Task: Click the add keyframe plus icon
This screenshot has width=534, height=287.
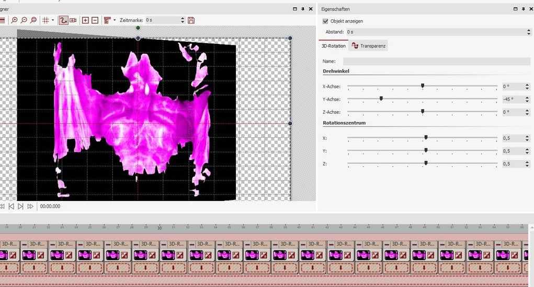Action: click(86, 20)
